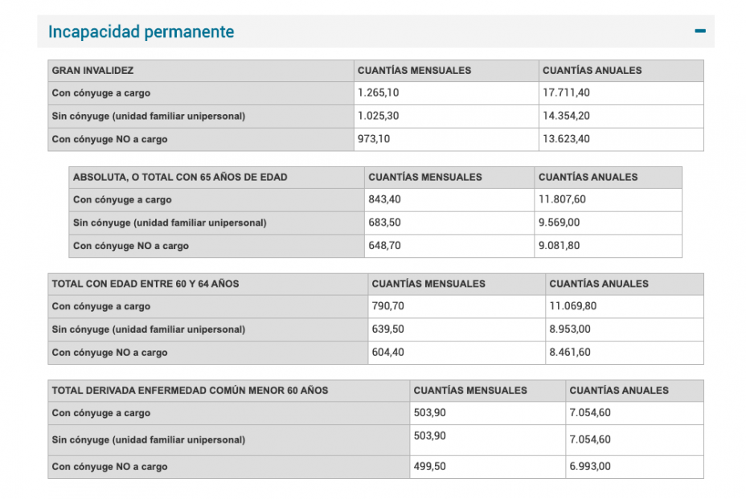
Task: Click the 6.993,00 annual value
Action: (x=589, y=467)
